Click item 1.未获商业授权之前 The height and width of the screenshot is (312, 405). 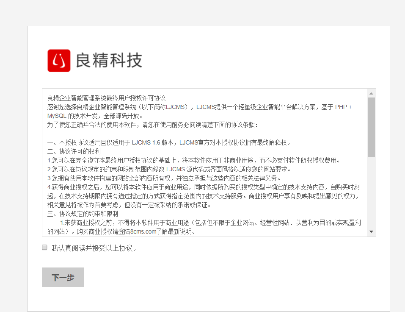coord(204,227)
